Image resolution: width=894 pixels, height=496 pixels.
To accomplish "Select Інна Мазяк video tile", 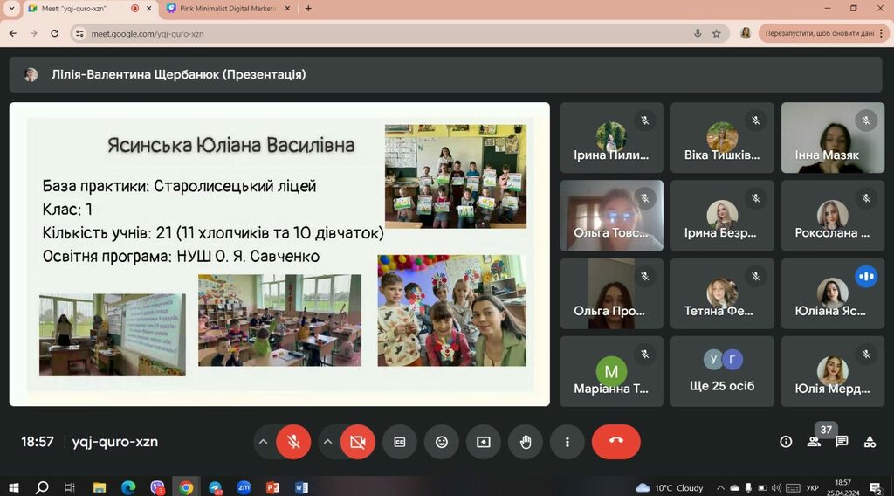I will (832, 138).
